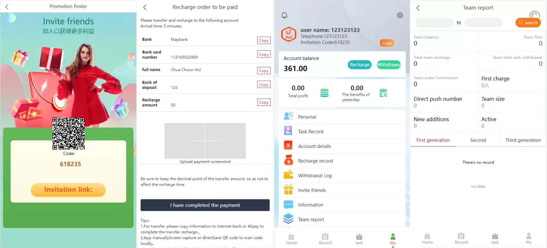Tap the Information chat bubble icon

coord(288,205)
